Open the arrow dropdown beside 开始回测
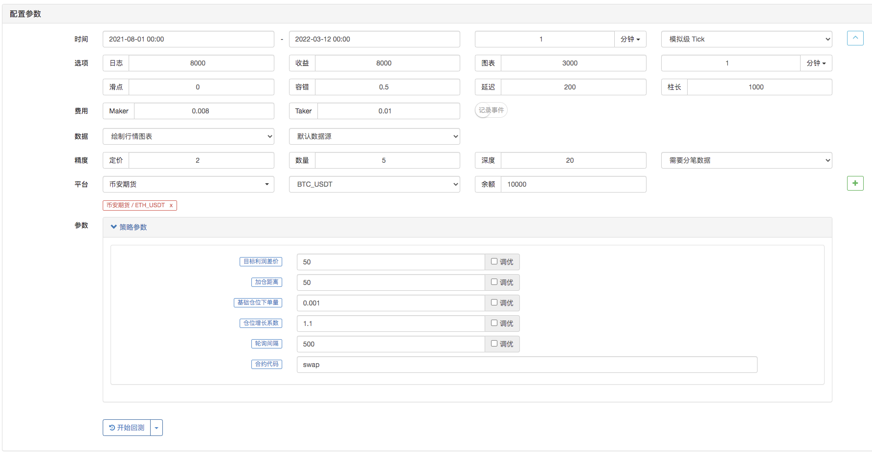Screen dimensions: 872x455 tap(157, 428)
